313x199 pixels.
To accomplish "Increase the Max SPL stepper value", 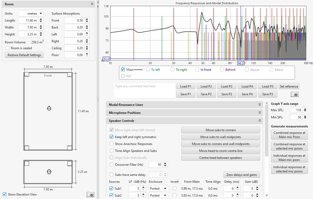I will [305, 109].
